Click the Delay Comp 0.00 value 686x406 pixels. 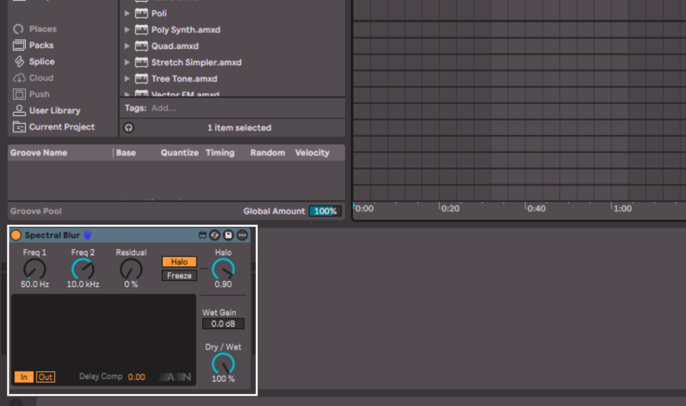[x=137, y=377]
